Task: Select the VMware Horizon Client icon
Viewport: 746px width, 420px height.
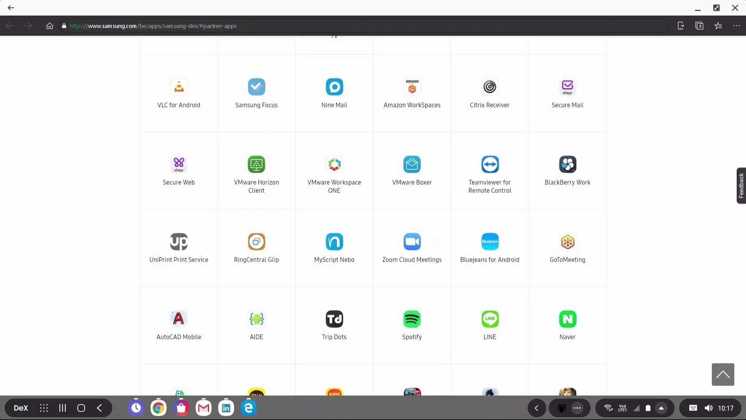Action: tap(256, 164)
